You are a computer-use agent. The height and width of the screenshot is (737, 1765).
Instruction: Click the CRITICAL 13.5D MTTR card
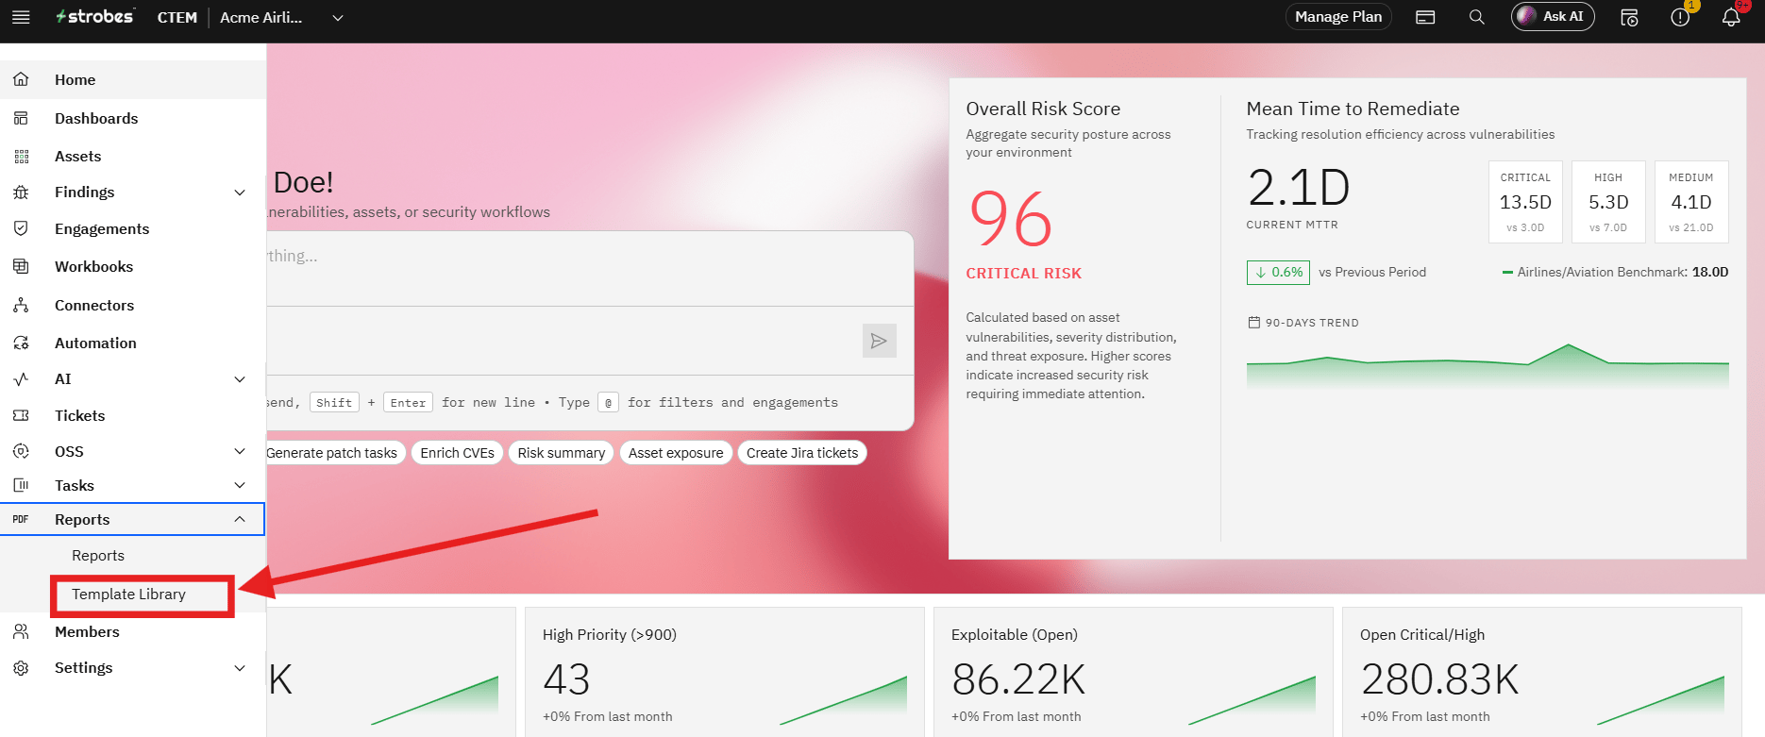pos(1525,201)
